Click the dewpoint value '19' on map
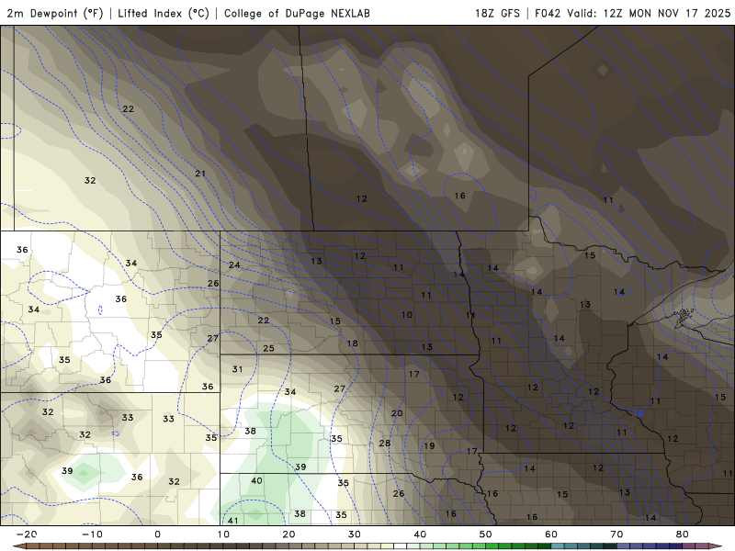The width and height of the screenshot is (735, 551). 429,445
